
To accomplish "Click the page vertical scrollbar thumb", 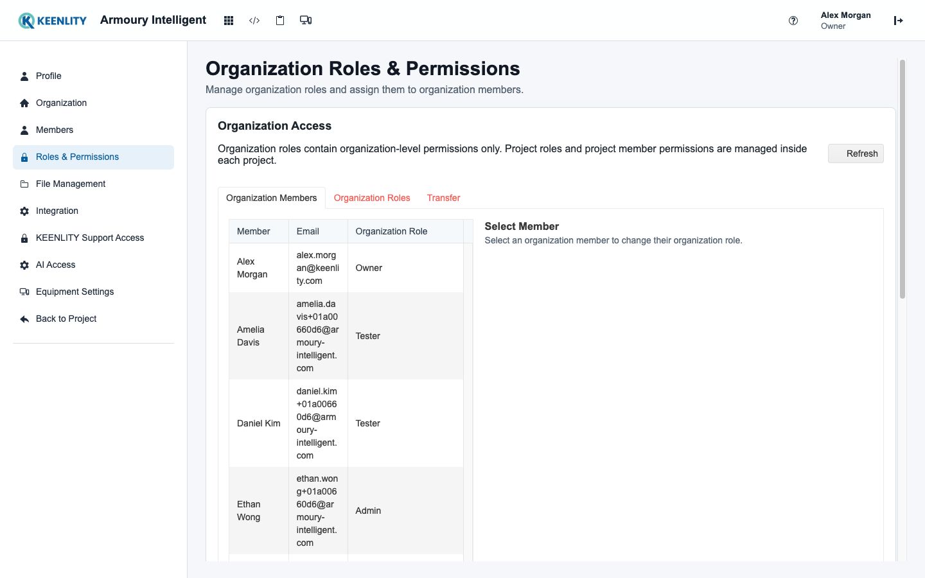I will [903, 179].
